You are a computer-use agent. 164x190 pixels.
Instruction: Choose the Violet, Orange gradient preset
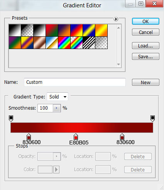(x=64, y=30)
